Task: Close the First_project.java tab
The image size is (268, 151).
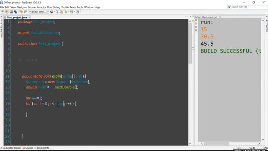Action: 29,17
